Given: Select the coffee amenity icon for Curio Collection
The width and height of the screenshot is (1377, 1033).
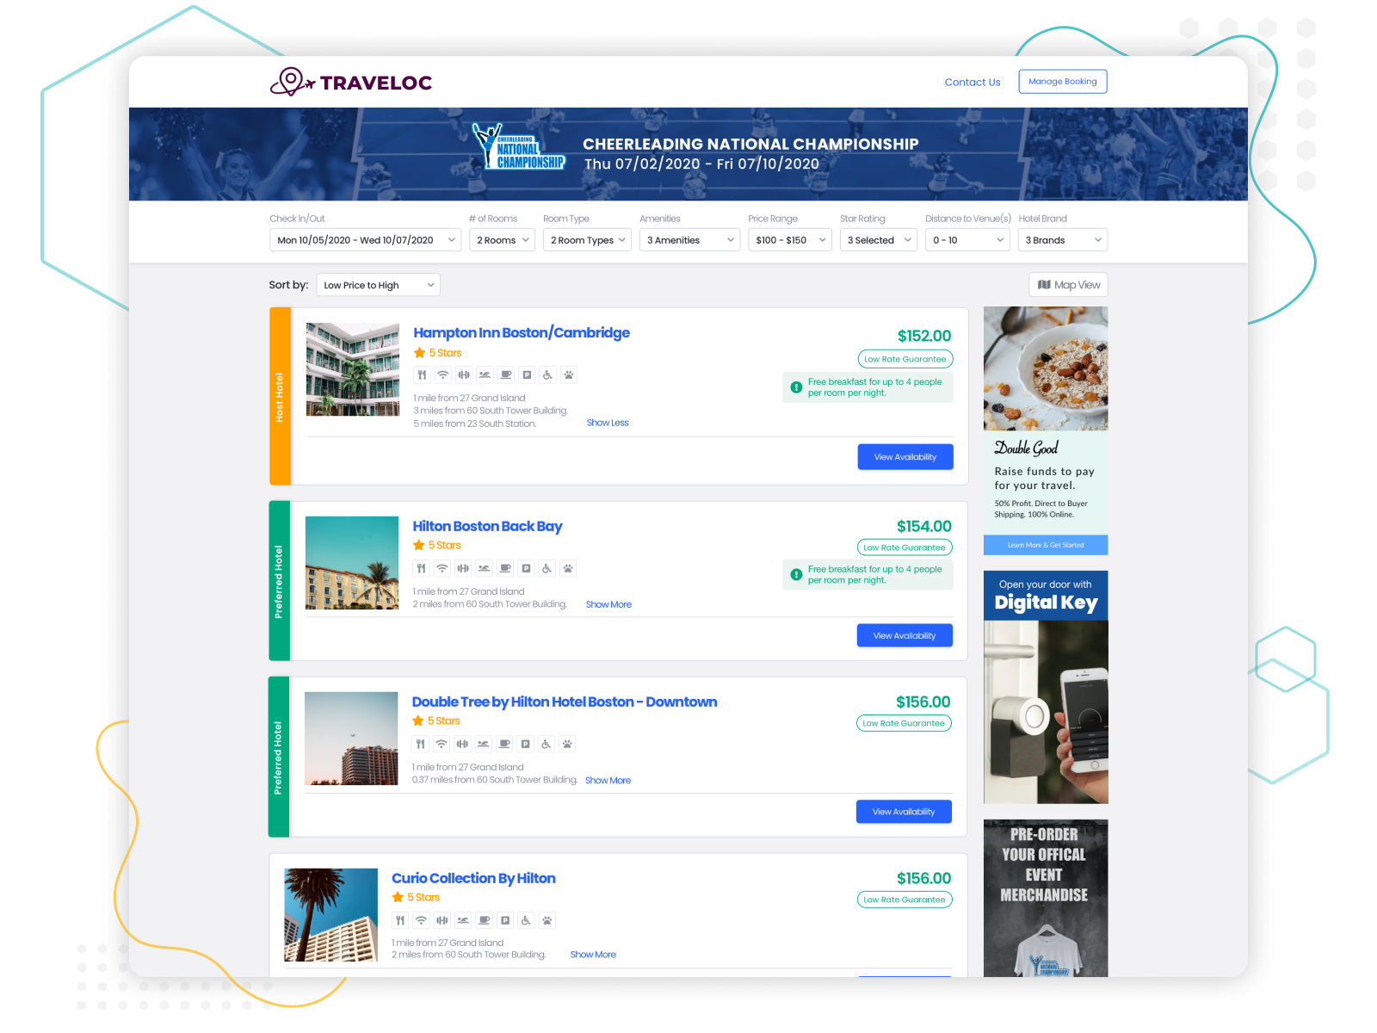Looking at the screenshot, I should click(484, 919).
